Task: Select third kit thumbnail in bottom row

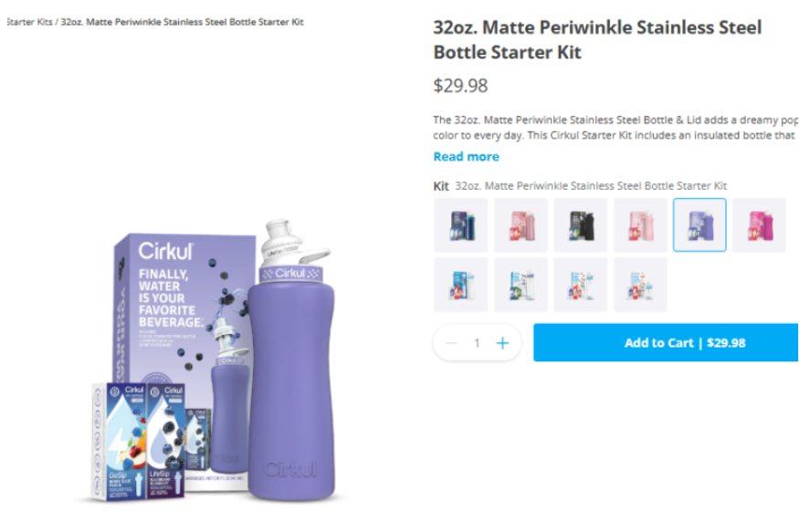Action: [580, 285]
